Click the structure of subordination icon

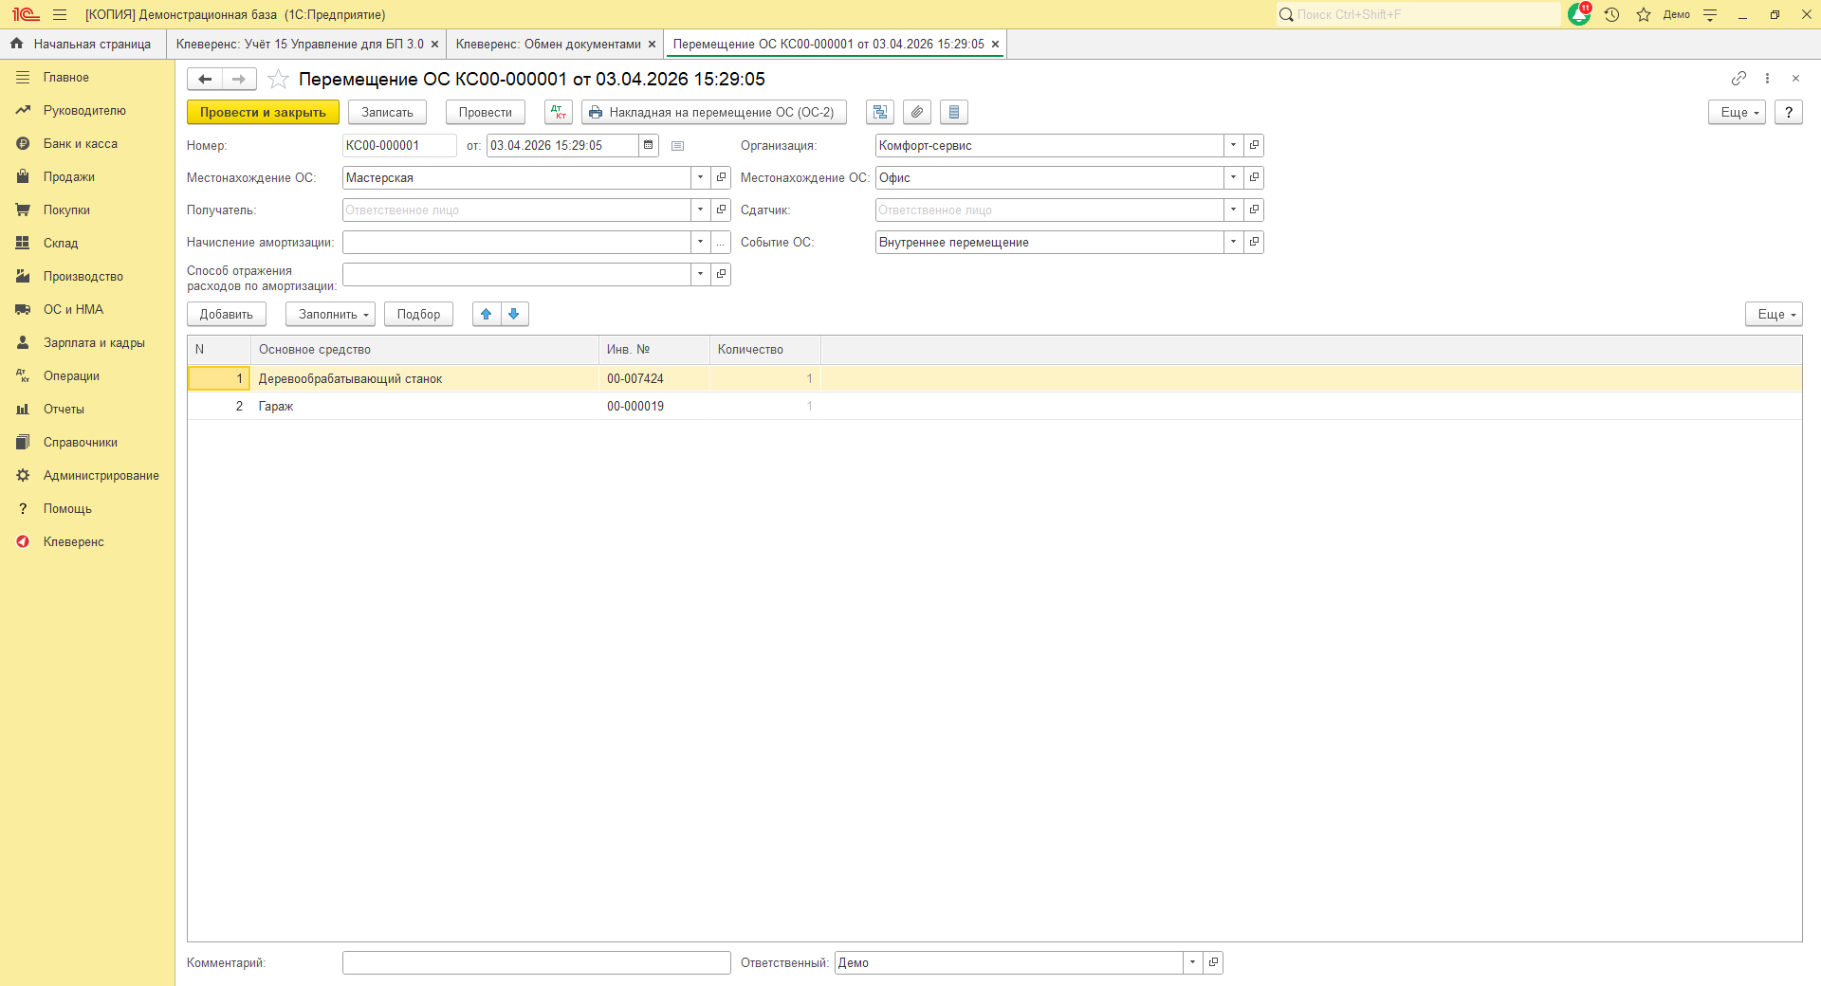click(880, 112)
